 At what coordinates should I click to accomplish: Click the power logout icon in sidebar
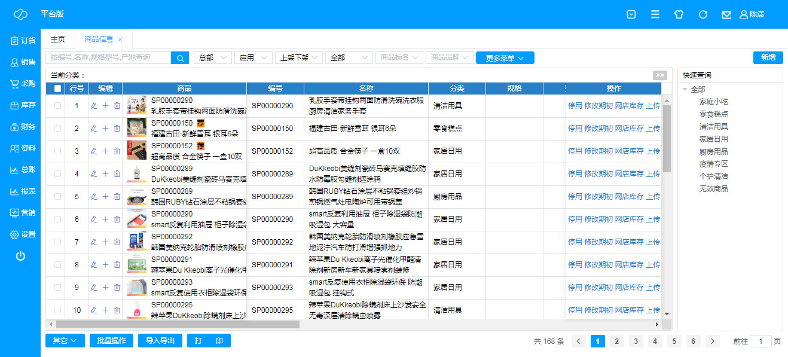[20, 256]
